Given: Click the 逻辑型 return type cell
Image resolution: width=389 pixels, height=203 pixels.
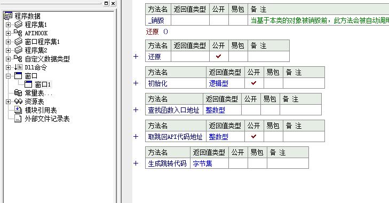Looking at the screenshot, I should (x=225, y=83).
